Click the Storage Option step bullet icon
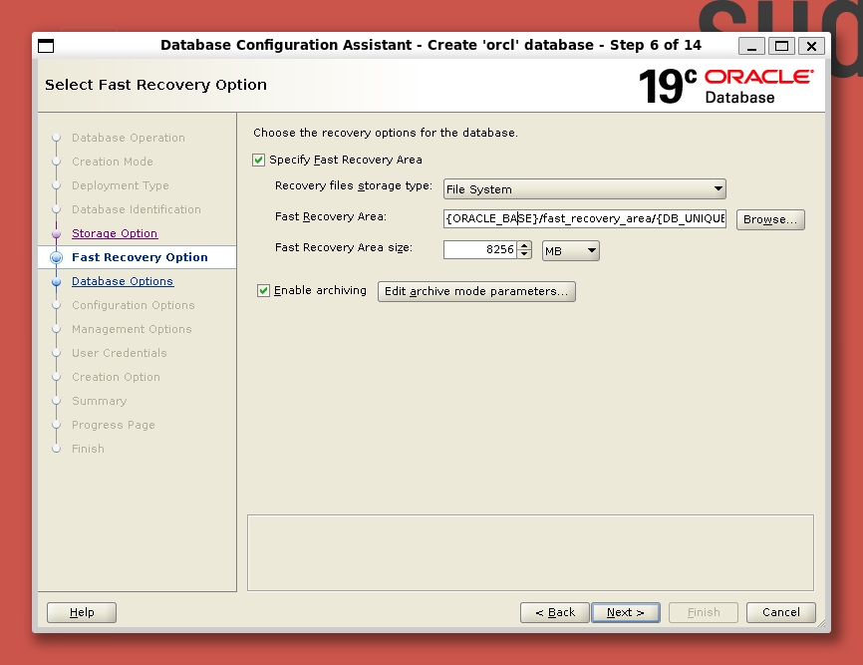863x665 pixels. [x=57, y=233]
